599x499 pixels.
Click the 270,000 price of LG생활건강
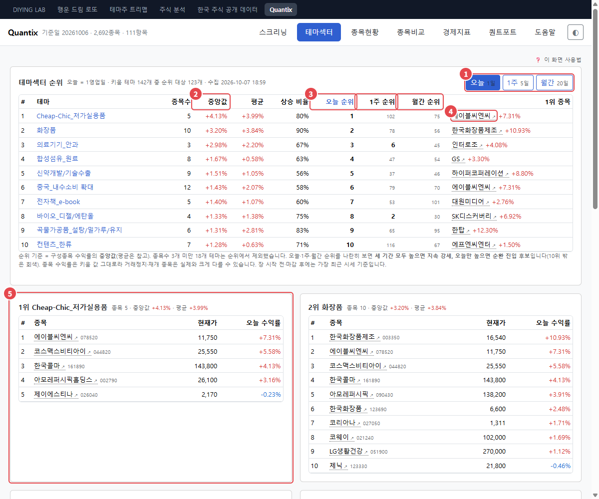click(x=494, y=452)
